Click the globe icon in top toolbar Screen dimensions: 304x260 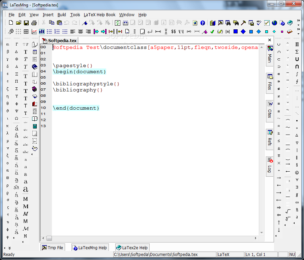(274, 23)
